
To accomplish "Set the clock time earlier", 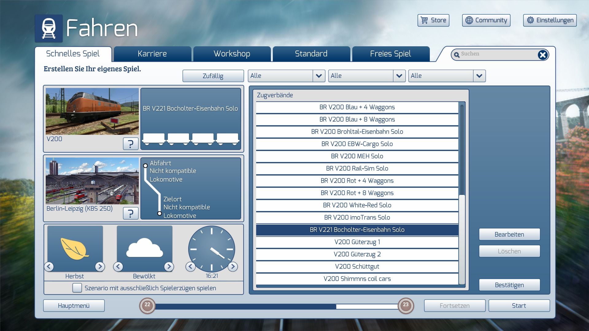I will [x=190, y=266].
